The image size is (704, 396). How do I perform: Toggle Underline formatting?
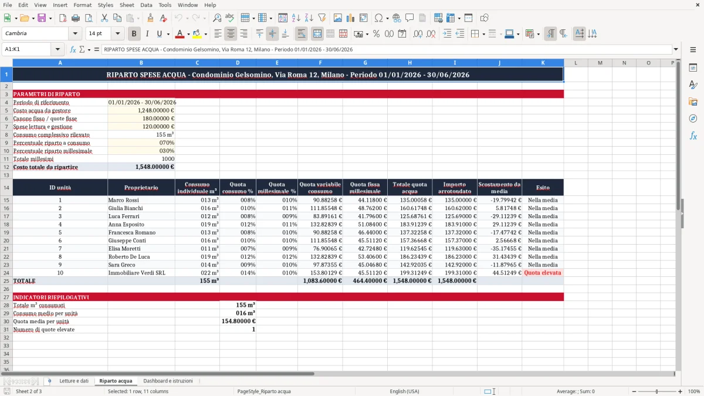158,34
